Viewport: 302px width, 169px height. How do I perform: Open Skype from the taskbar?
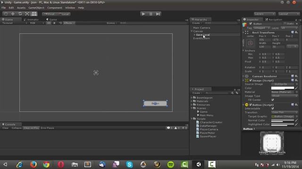tap(129, 164)
